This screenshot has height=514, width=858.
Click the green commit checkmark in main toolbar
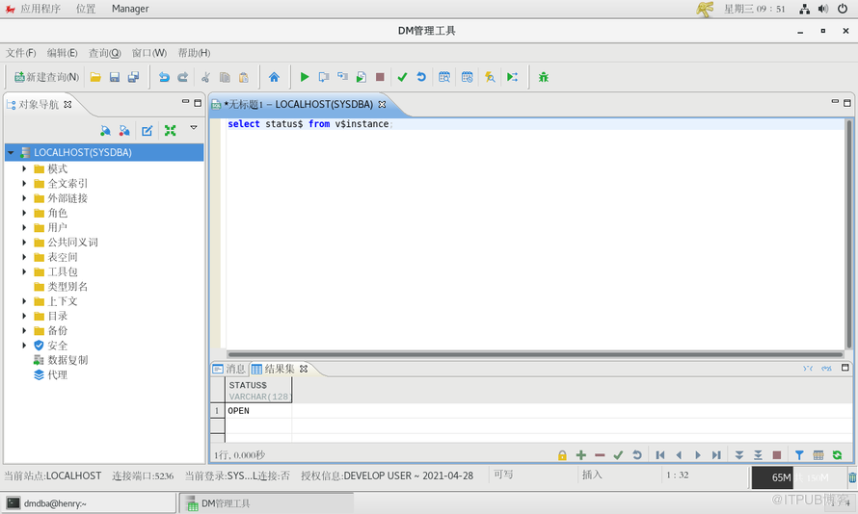click(x=402, y=77)
